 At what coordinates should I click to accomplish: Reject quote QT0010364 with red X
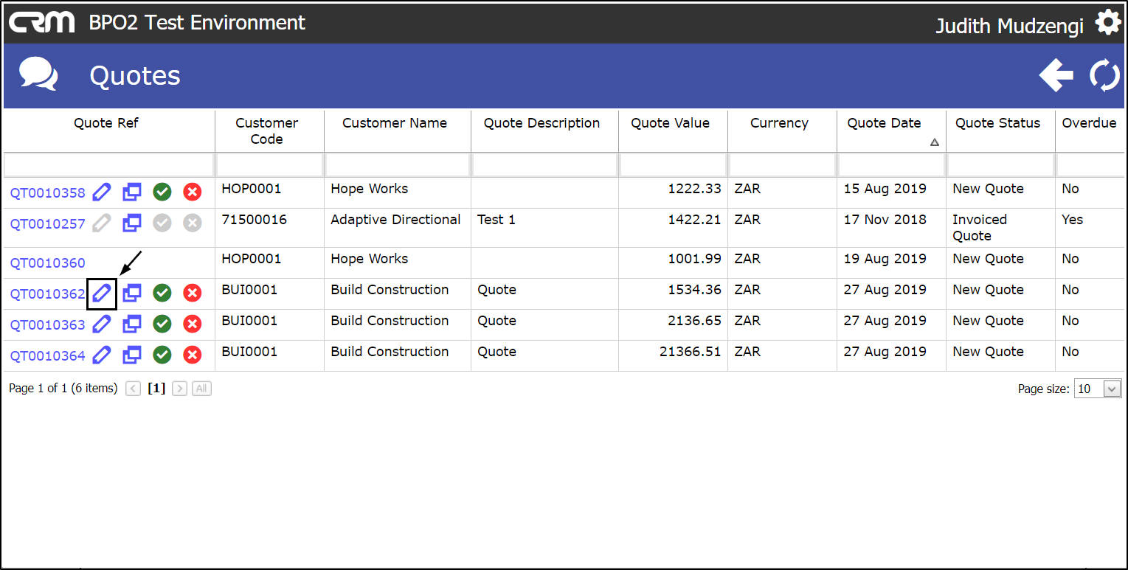pos(192,355)
